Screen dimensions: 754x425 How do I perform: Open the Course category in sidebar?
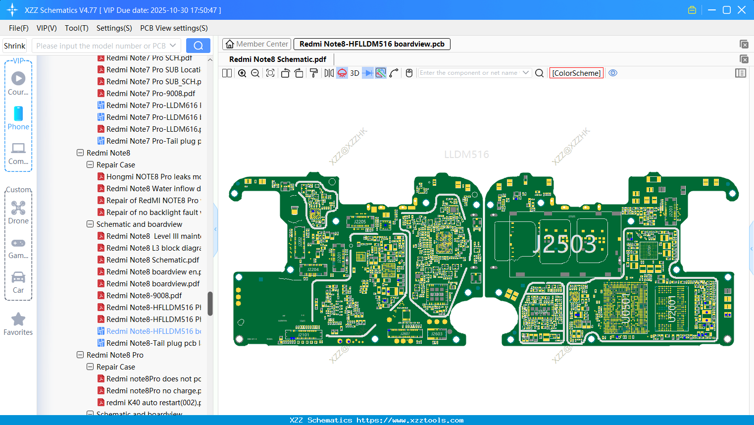coord(18,83)
